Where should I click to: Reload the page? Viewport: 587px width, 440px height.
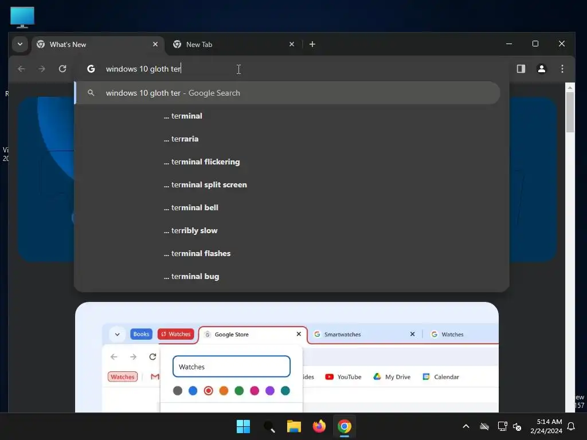click(62, 69)
